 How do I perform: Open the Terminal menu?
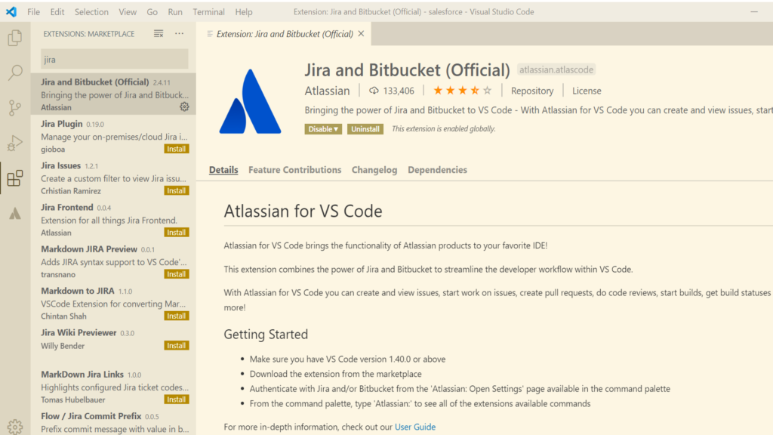pyautogui.click(x=208, y=12)
